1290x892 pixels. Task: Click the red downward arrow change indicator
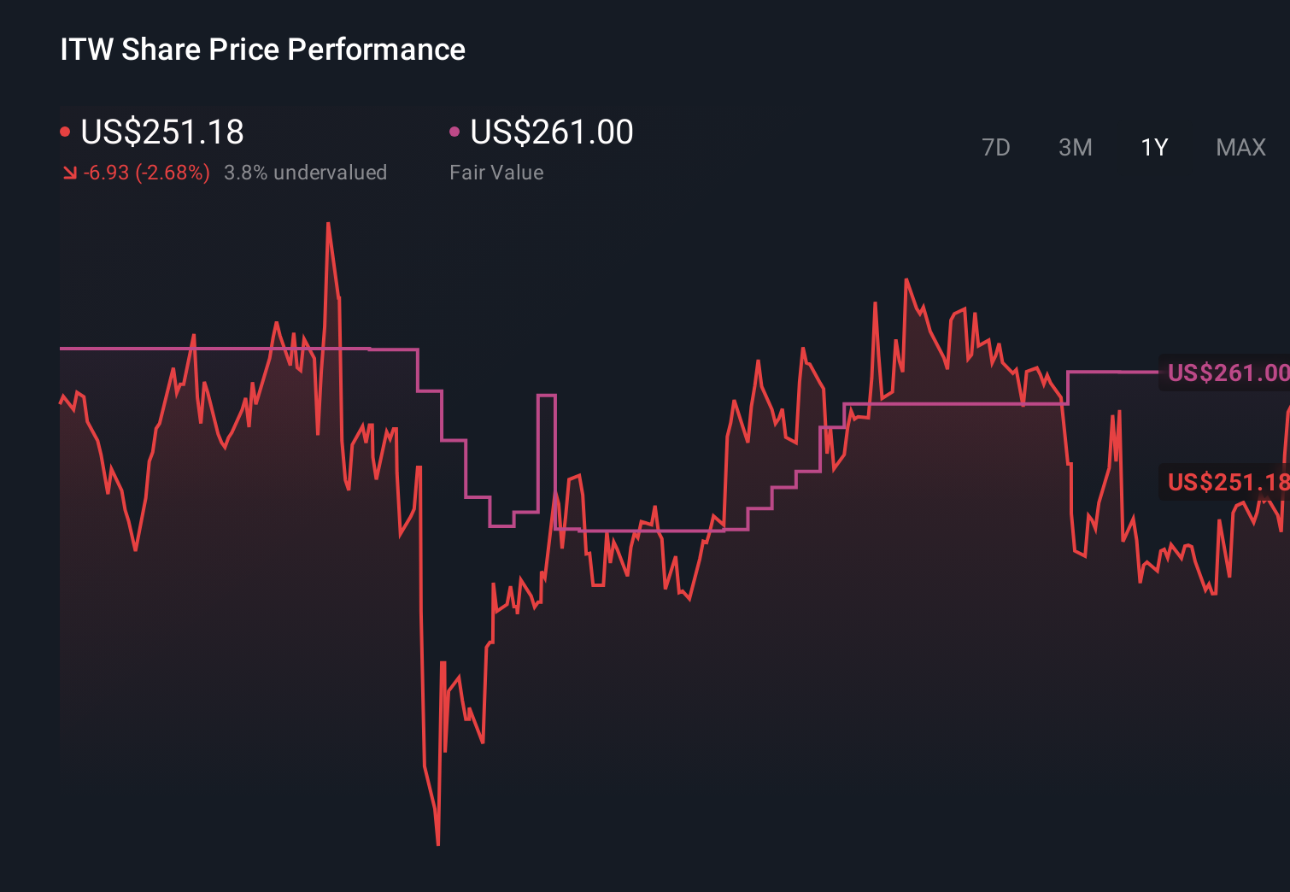pyautogui.click(x=70, y=172)
